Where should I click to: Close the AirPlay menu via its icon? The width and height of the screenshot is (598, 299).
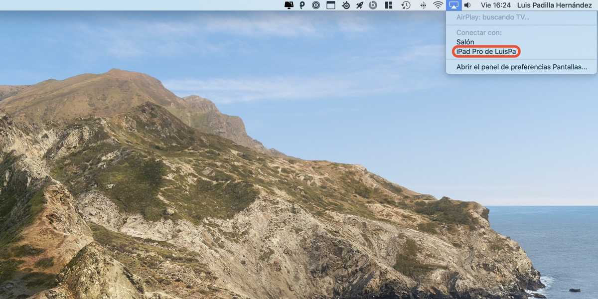pos(453,5)
